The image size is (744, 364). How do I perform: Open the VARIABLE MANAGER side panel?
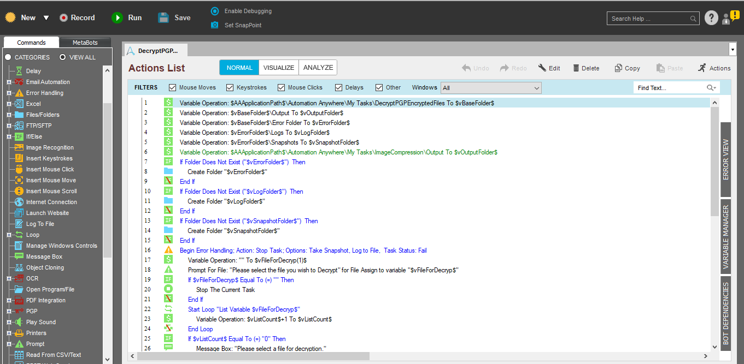point(725,237)
